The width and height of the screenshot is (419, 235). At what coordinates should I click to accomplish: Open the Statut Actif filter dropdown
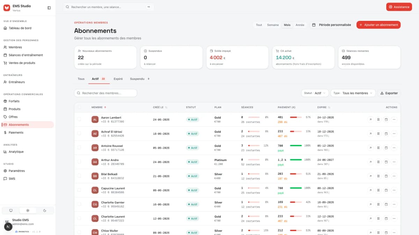click(x=315, y=93)
